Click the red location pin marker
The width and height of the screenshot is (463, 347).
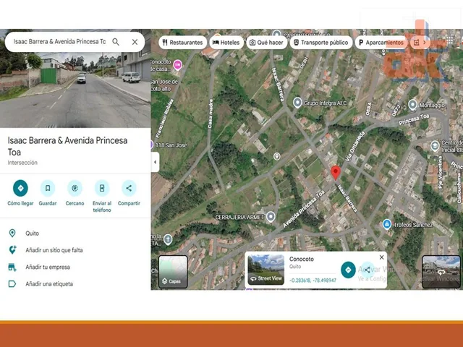click(x=336, y=173)
